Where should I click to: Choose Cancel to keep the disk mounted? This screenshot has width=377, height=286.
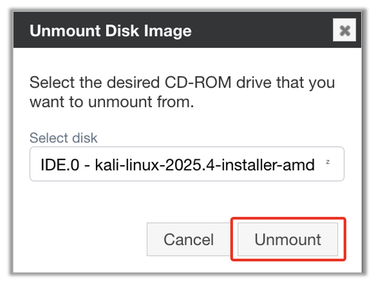[188, 239]
